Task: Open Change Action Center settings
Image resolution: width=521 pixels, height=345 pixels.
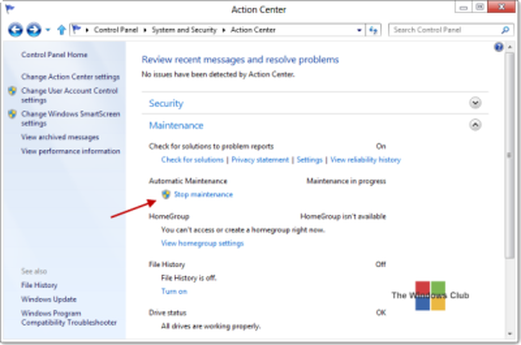Action: 70,77
